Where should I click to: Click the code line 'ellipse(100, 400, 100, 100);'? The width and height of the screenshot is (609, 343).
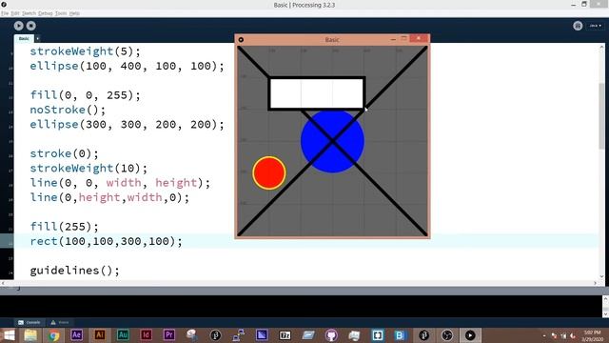click(127, 66)
